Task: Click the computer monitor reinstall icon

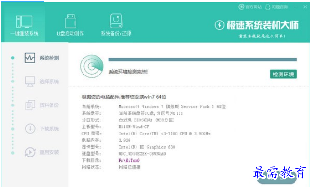Action: point(24,22)
